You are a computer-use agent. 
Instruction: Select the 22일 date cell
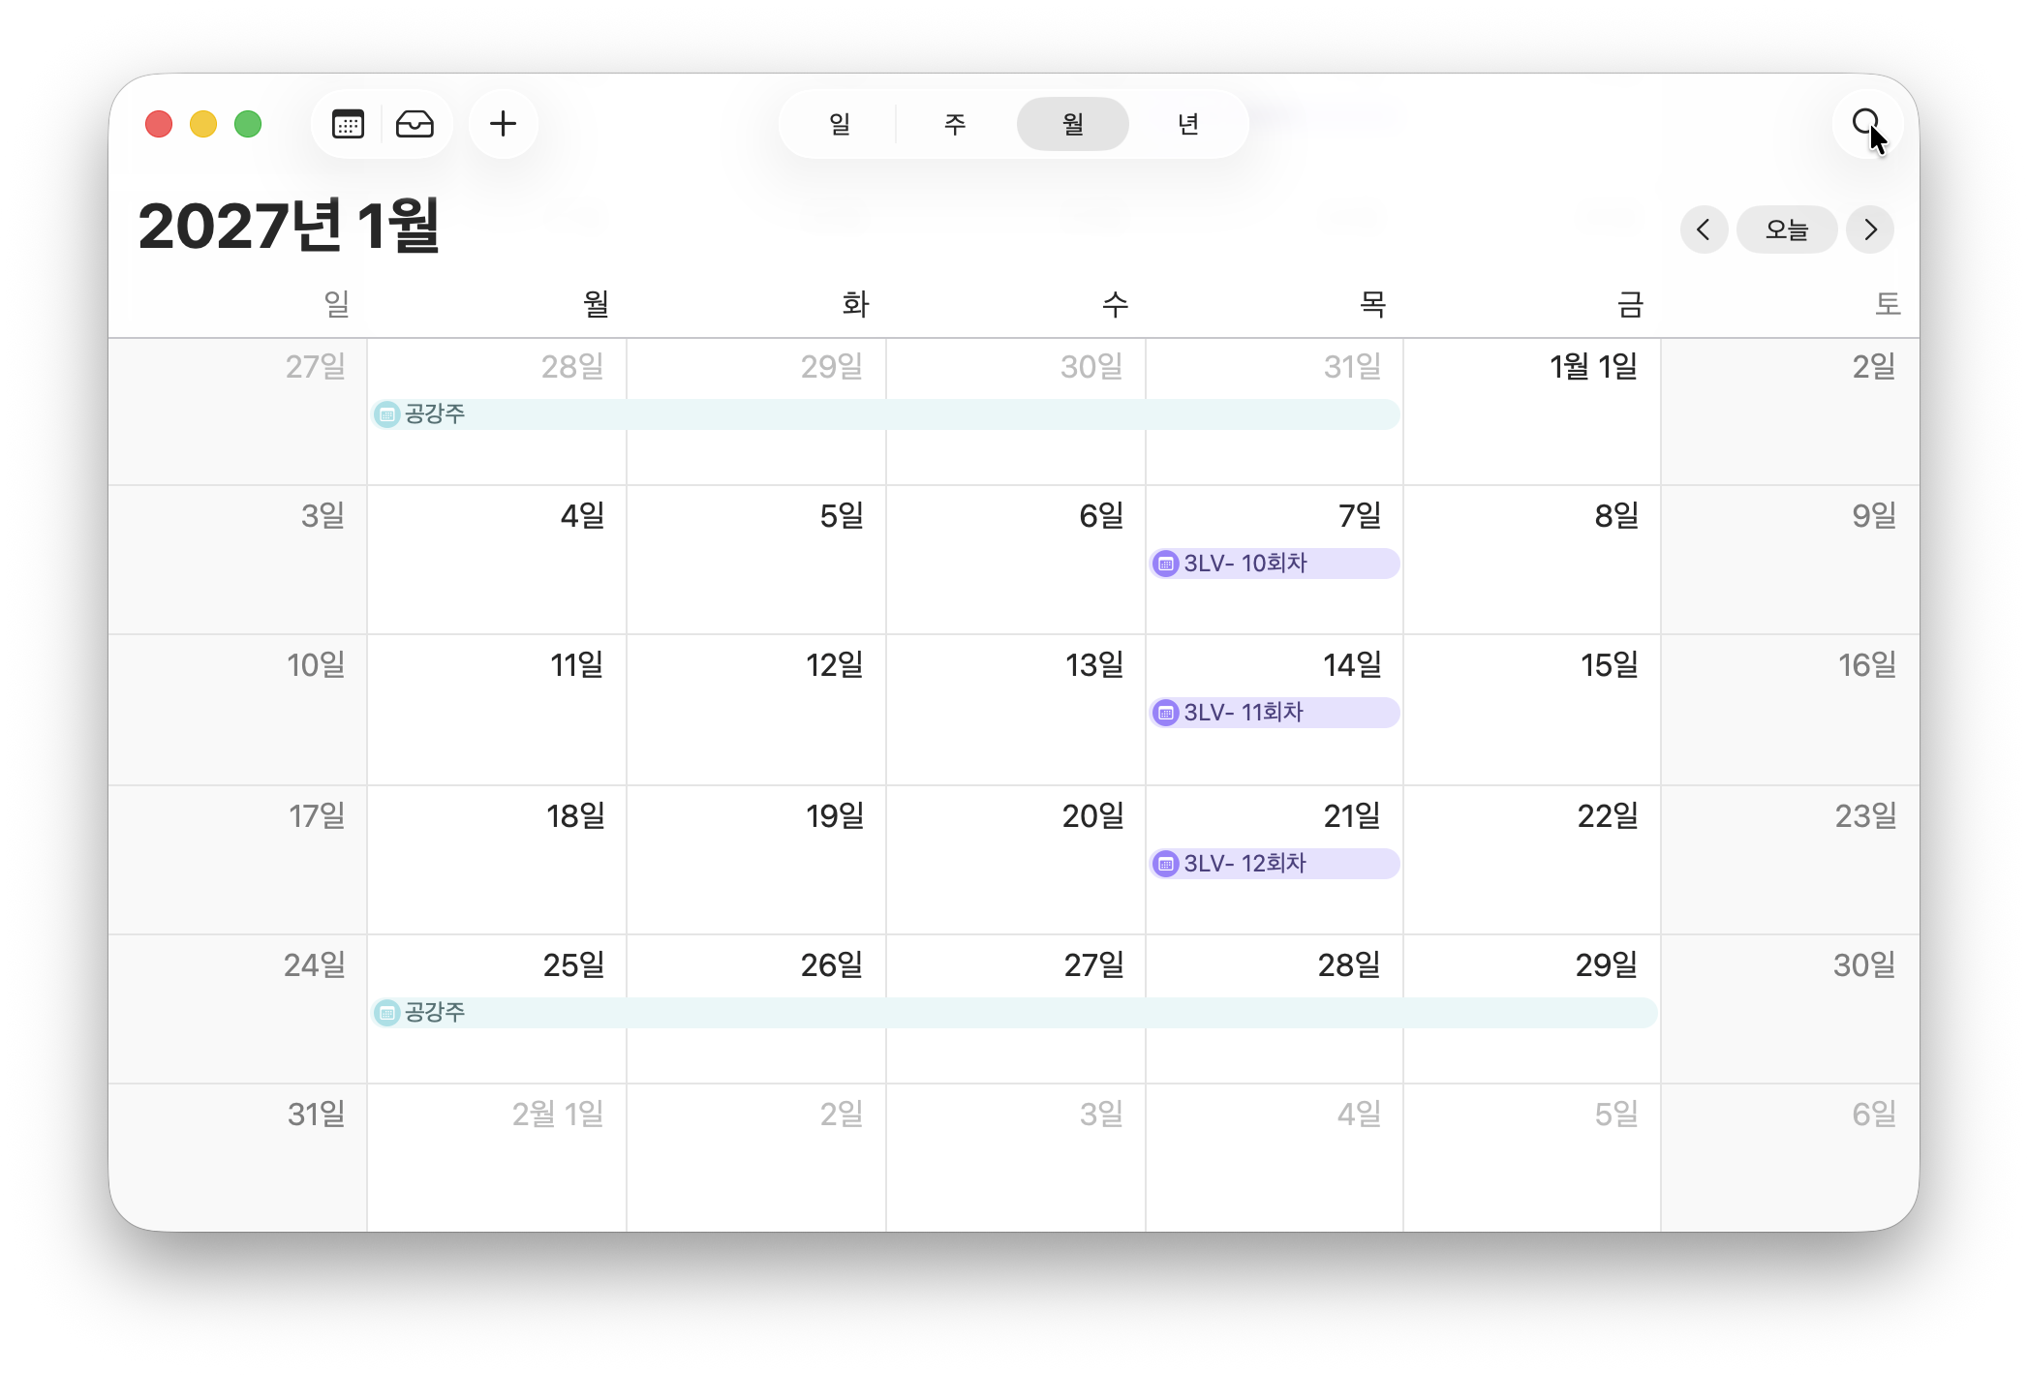tap(1532, 860)
